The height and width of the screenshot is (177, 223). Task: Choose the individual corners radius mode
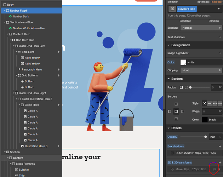(186, 87)
